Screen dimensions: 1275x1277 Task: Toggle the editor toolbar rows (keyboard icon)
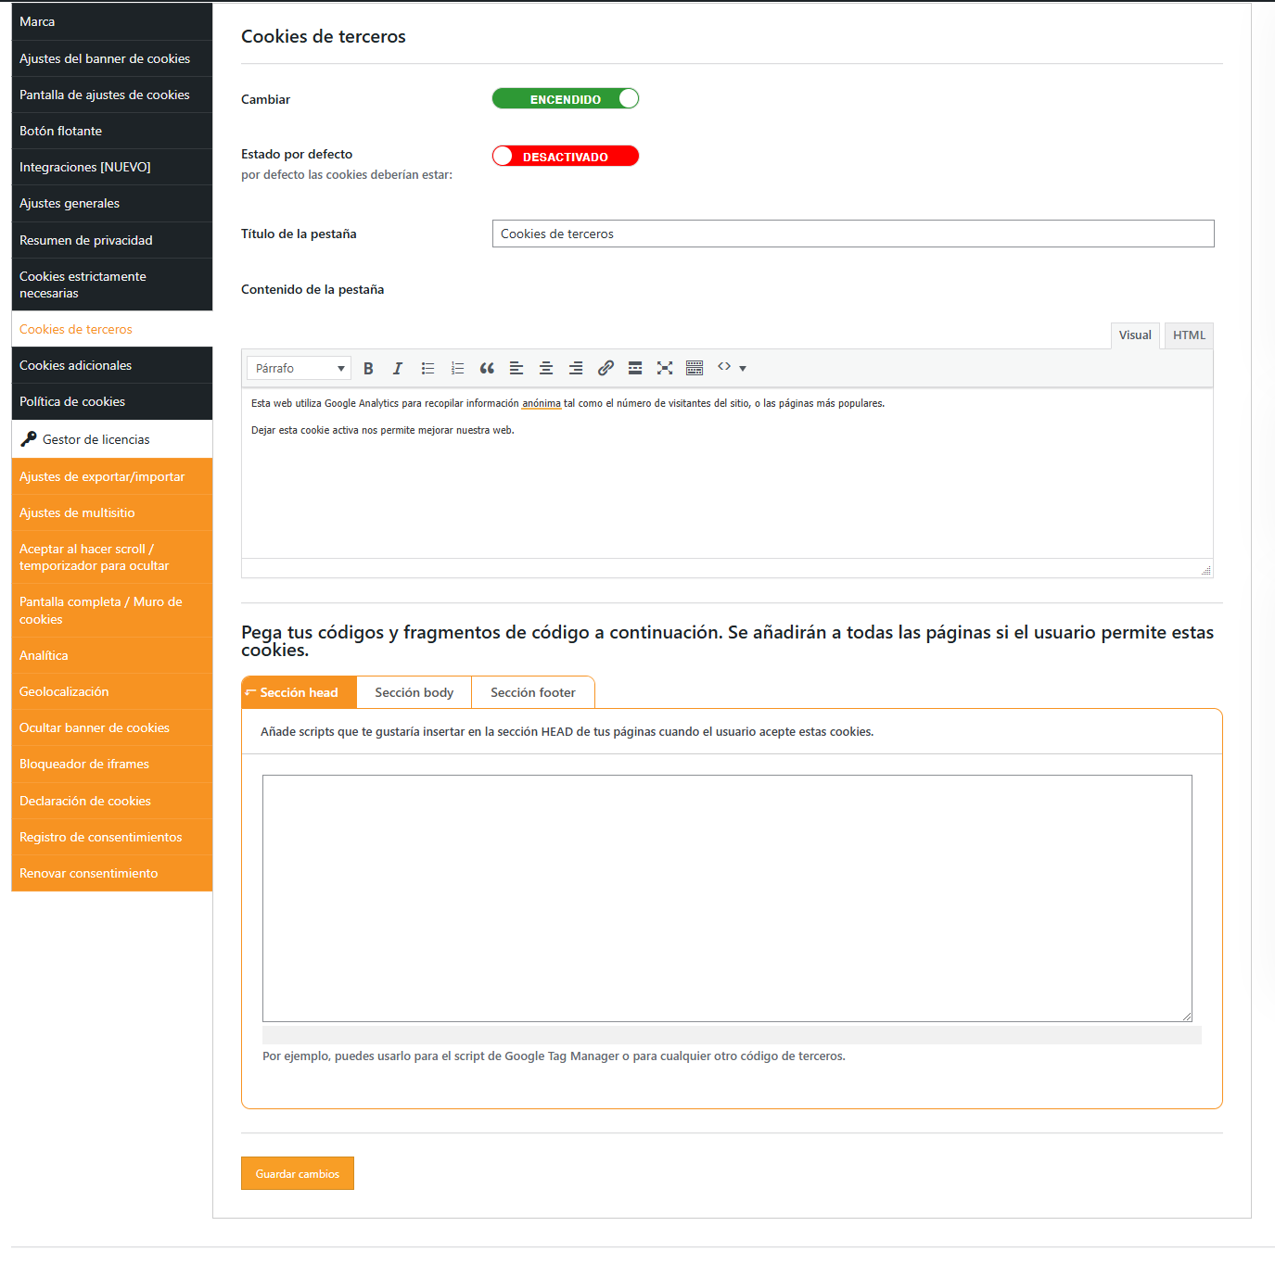coord(695,368)
